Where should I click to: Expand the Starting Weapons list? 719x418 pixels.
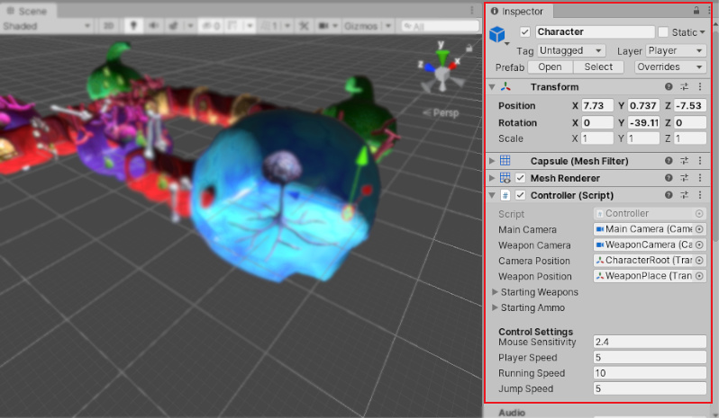(x=494, y=292)
